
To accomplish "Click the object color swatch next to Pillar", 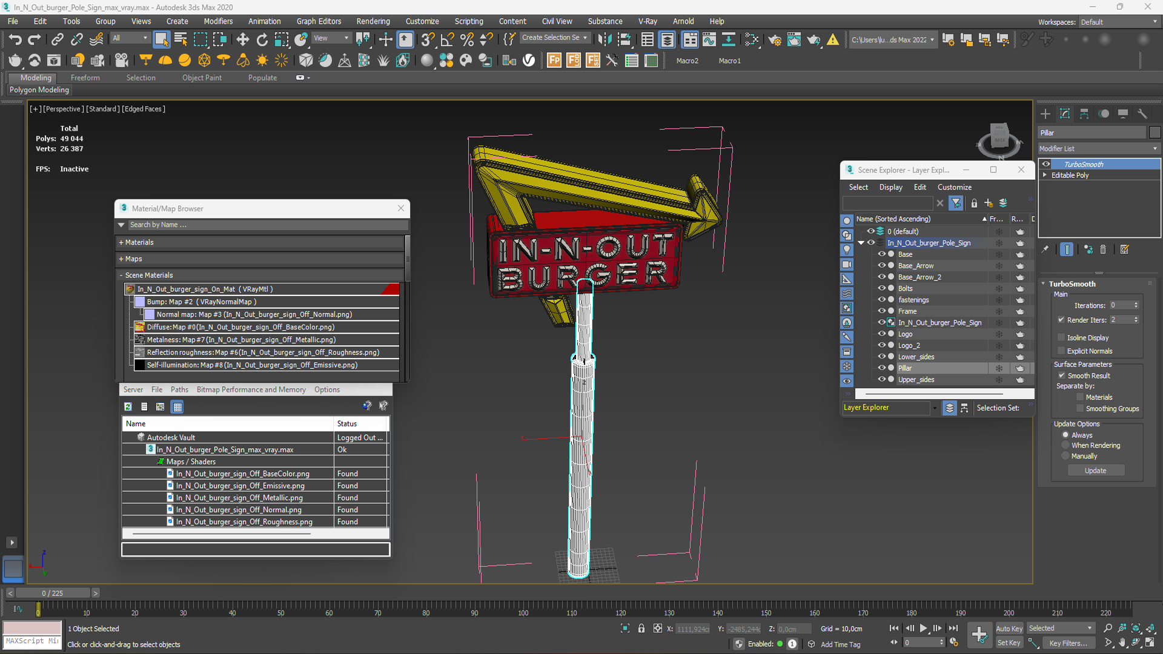I will (x=1155, y=133).
